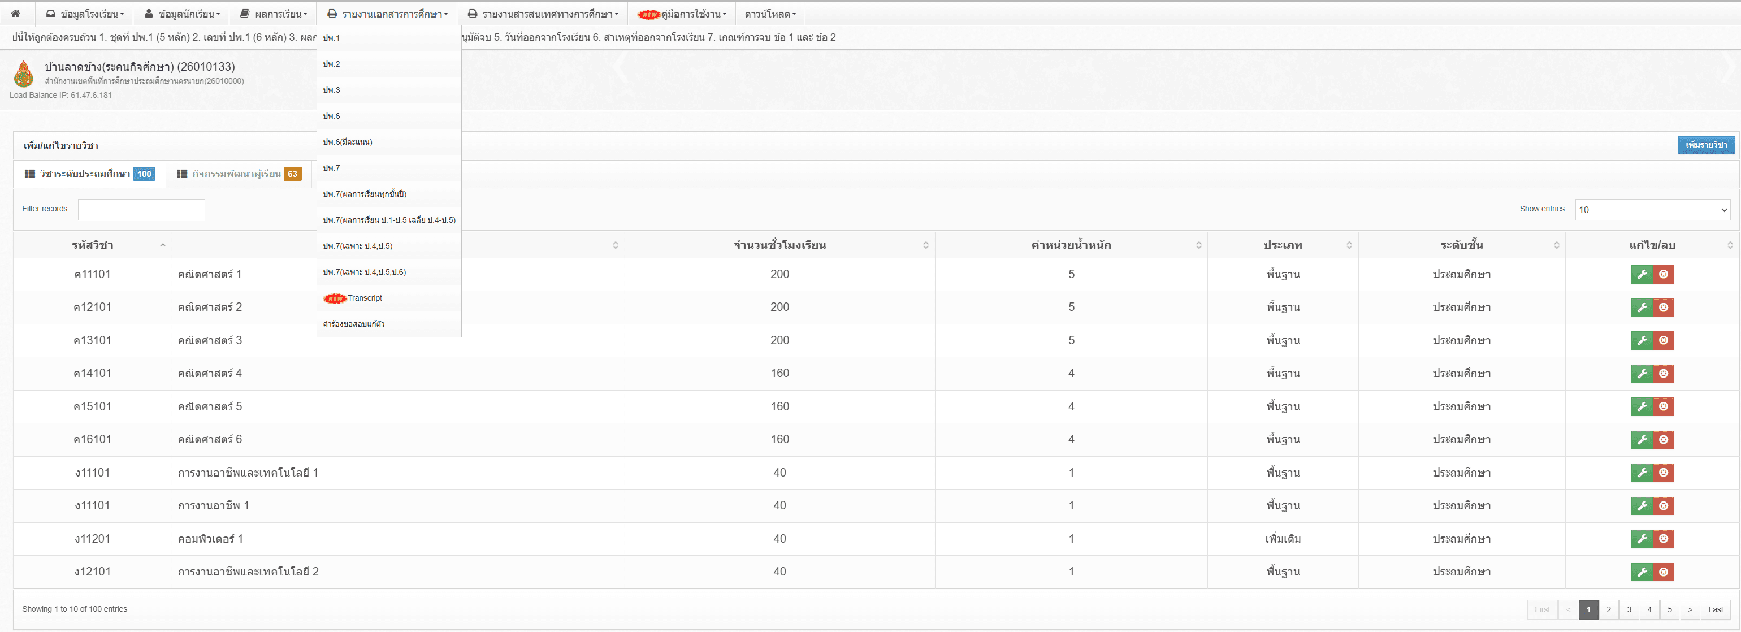Open the ดาวน์โหลด dropdown menu
This screenshot has width=1741, height=632.
click(x=770, y=14)
